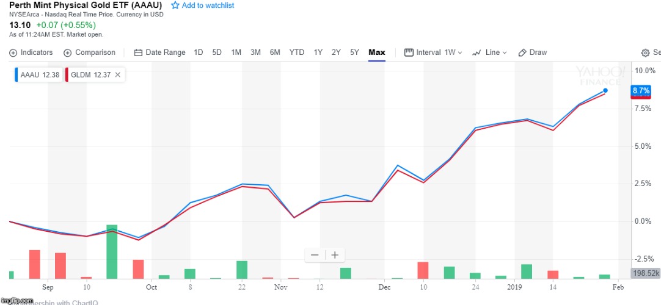Click the GLDM red legend swatch
Viewport: 661px width, 305px height.
tap(67, 74)
